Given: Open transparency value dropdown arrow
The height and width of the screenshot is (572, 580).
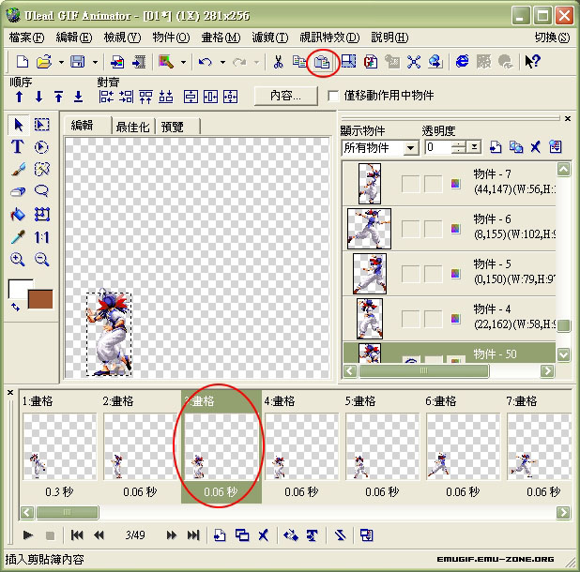Looking at the screenshot, I should (x=474, y=147).
